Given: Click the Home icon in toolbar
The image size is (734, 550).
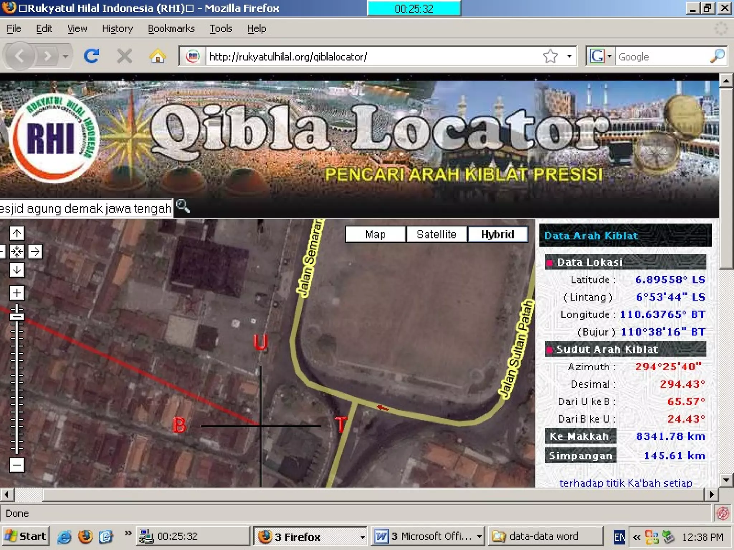Looking at the screenshot, I should point(157,56).
